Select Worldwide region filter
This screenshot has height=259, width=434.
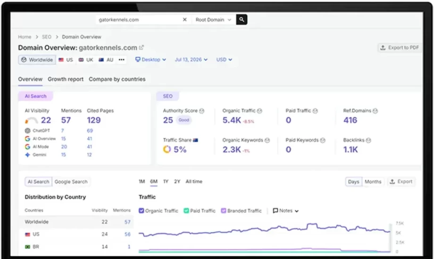click(37, 60)
